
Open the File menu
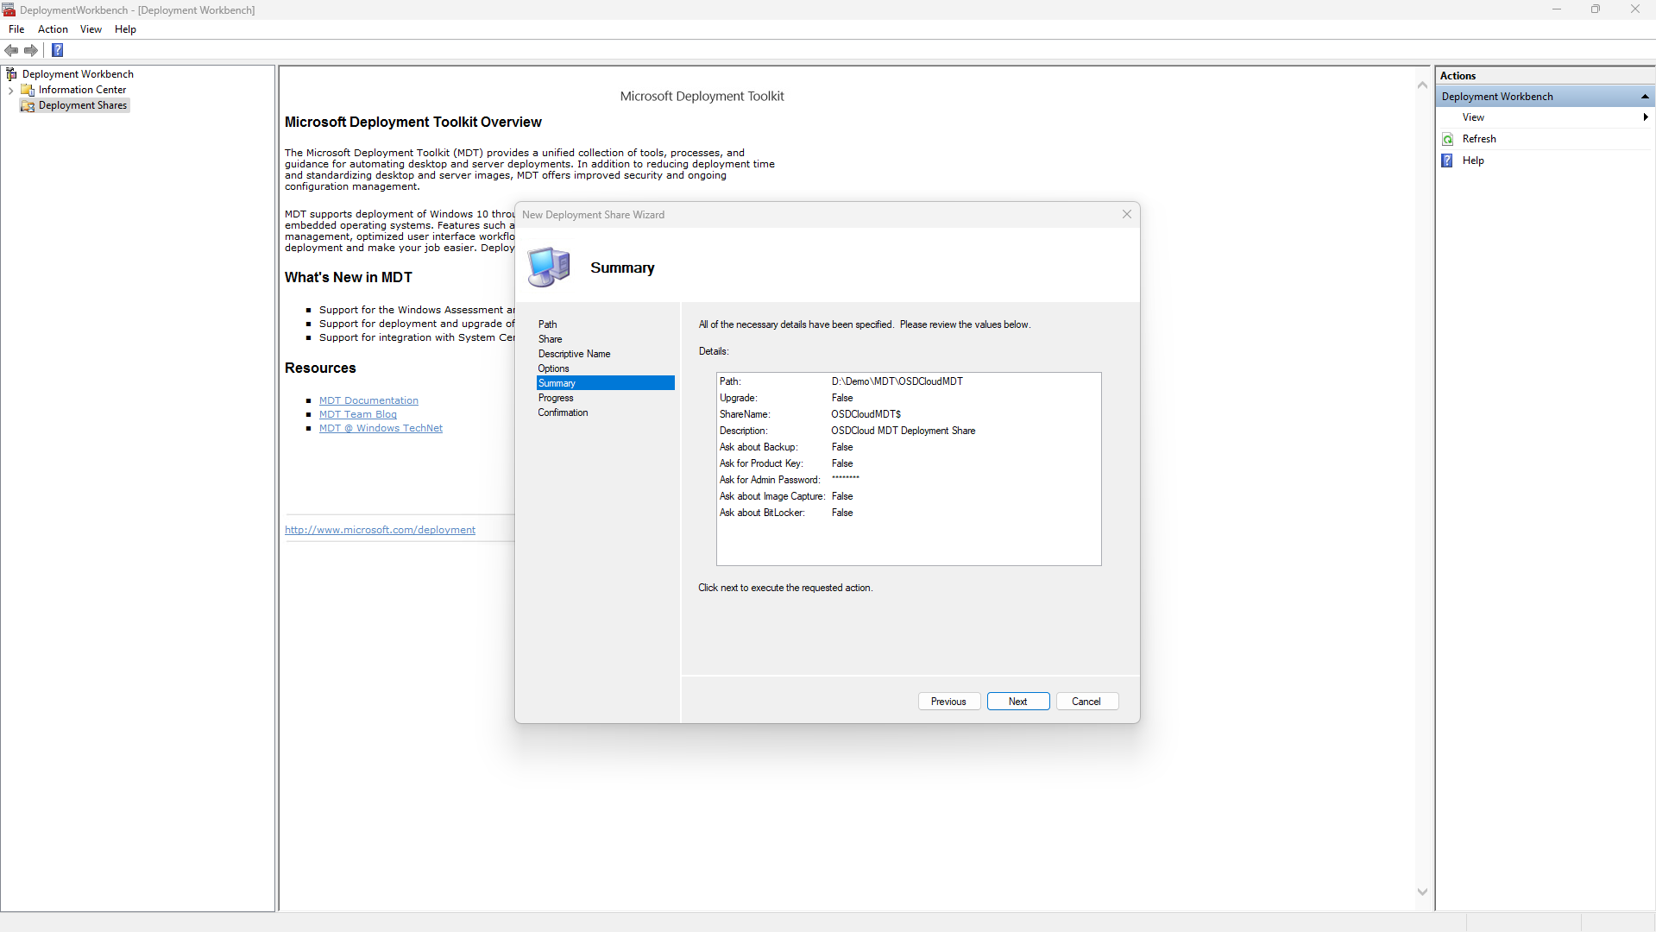coord(16,29)
